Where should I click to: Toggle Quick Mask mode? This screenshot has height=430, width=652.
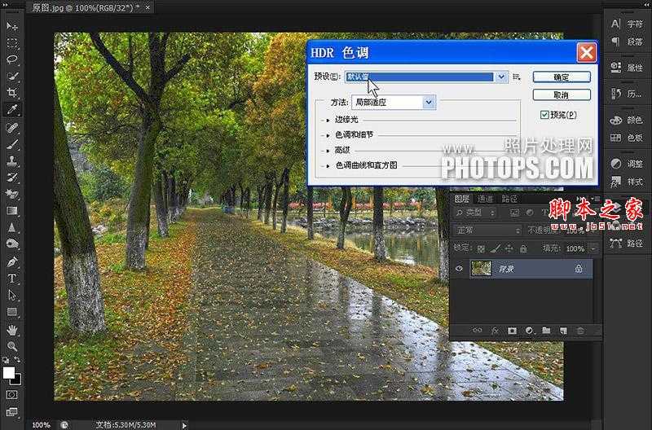point(11,394)
